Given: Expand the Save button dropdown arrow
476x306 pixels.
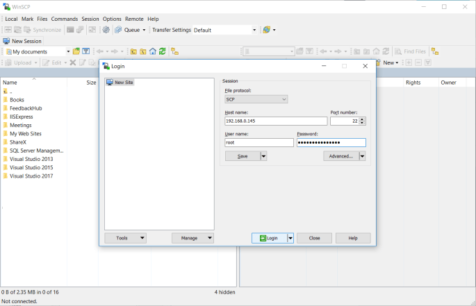Looking at the screenshot, I should [263, 156].
